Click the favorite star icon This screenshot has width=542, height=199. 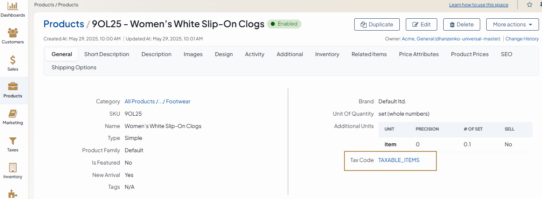pyautogui.click(x=530, y=5)
